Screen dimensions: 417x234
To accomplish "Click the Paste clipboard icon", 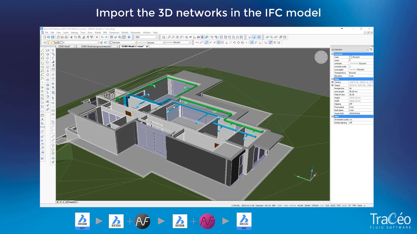I will (x=79, y=37).
